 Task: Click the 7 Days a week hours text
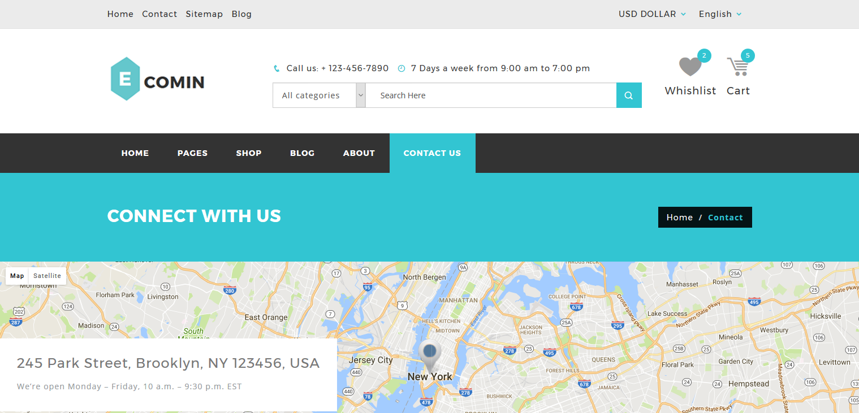click(x=500, y=68)
